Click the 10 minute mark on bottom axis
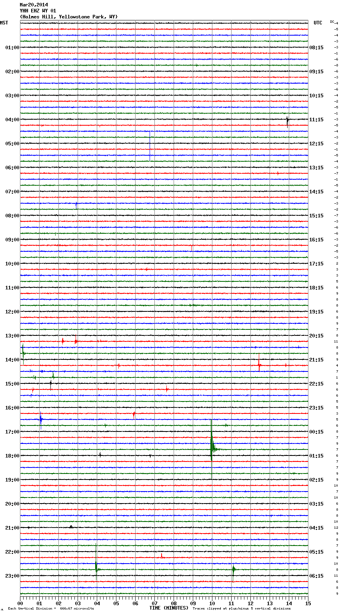The width and height of the screenshot is (340, 614). (x=212, y=603)
